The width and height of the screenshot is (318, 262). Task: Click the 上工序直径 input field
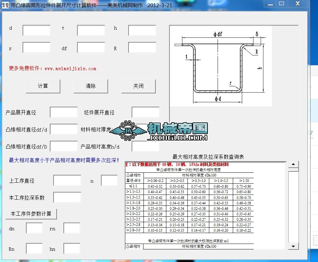click(67, 180)
